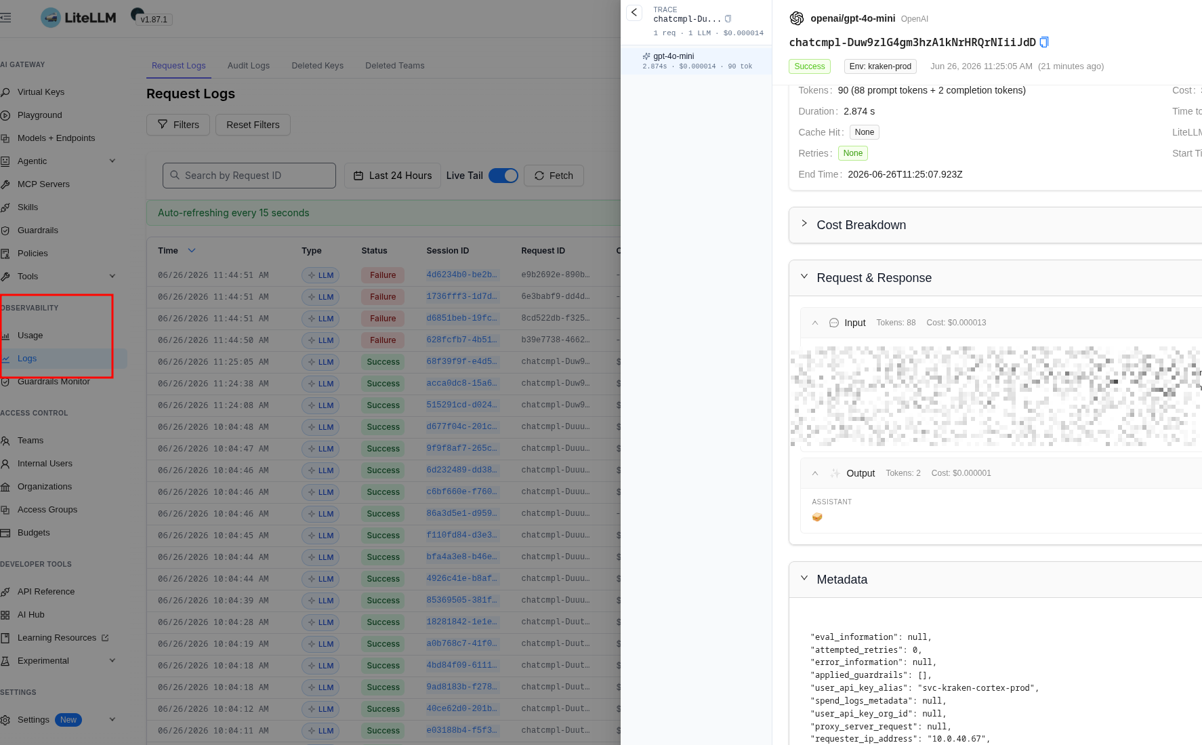
Task: Go back using trace panel arrow
Action: (x=634, y=12)
